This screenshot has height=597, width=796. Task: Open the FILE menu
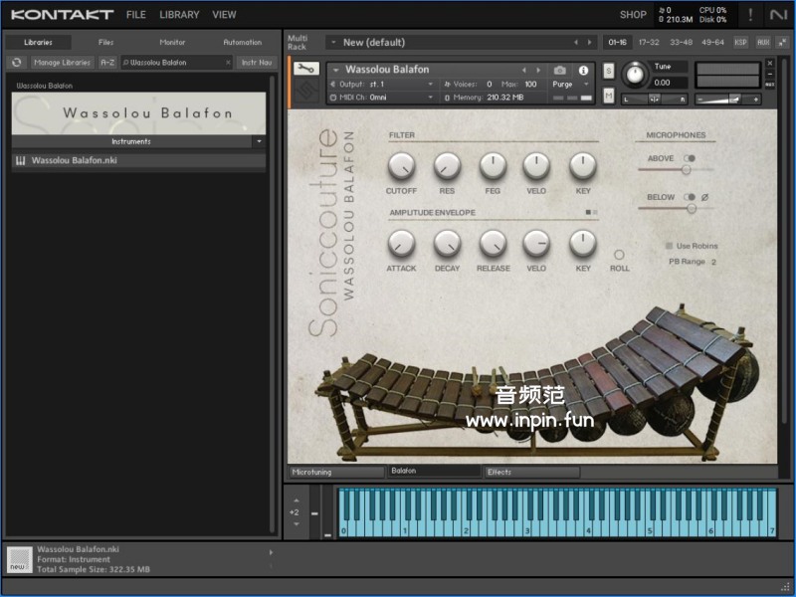tap(135, 15)
